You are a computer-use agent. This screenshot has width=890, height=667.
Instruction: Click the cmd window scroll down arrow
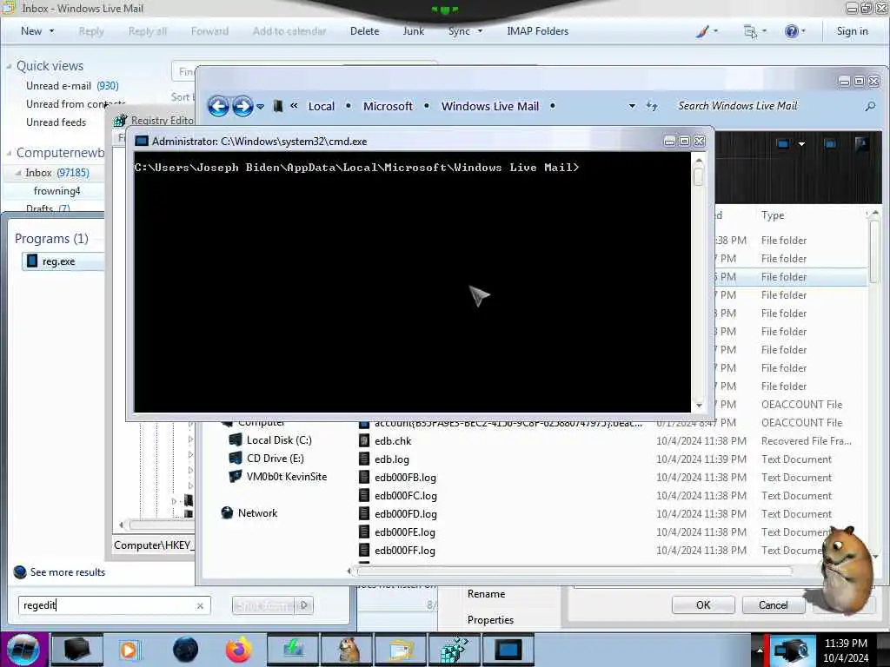click(699, 405)
